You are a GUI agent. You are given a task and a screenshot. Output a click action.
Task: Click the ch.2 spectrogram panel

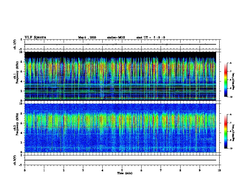point(120,128)
